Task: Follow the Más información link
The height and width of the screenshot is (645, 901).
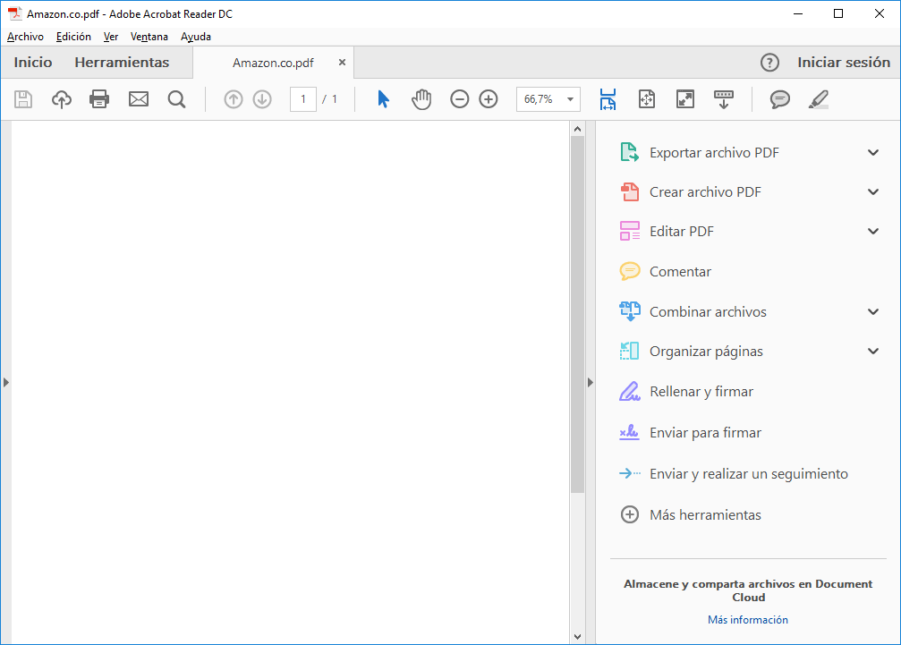Action: coord(748,620)
